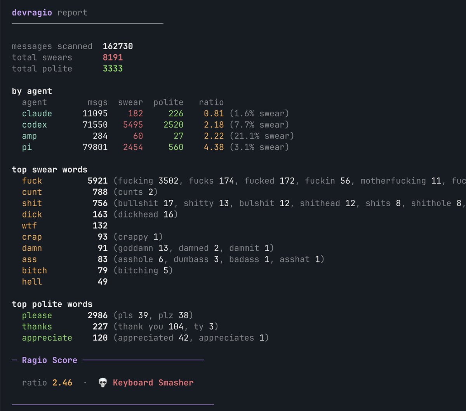Select the overall ratio value 2.46
Screen dimensions: 466x411
(62, 383)
